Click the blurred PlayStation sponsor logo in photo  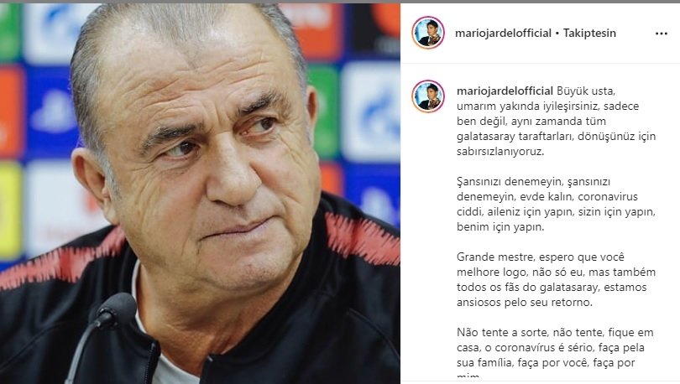pos(53,112)
